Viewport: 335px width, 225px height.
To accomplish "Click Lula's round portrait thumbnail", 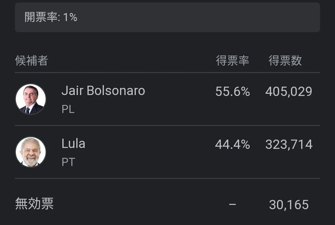I will pos(31,152).
